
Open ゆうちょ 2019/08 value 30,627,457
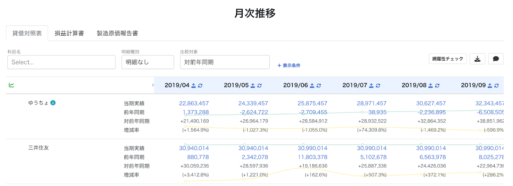click(x=431, y=103)
